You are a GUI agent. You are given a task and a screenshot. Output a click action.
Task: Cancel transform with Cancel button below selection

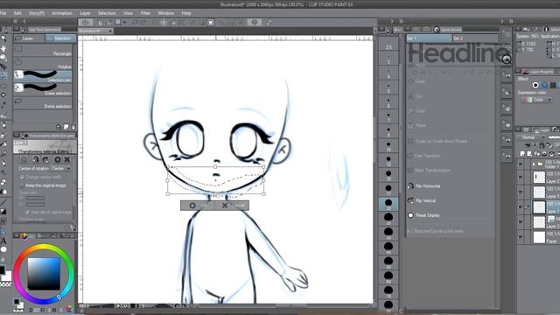point(232,206)
